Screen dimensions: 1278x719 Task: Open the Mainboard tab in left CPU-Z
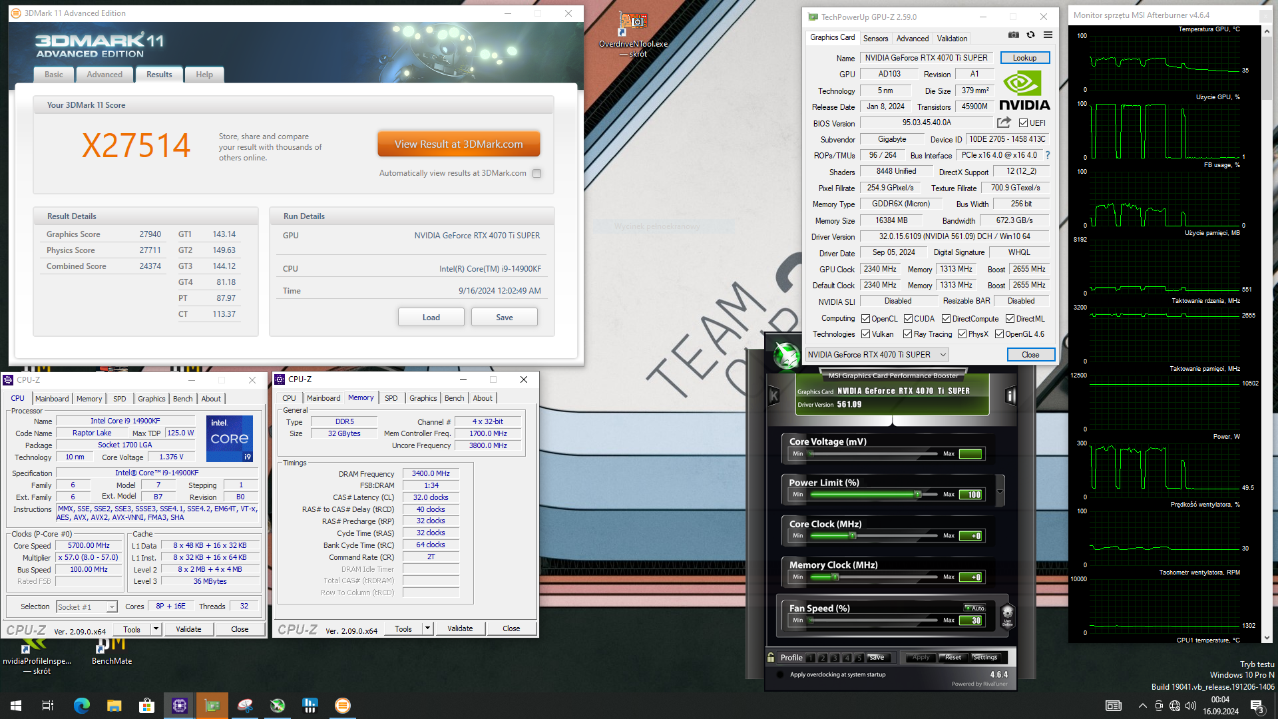[52, 399]
